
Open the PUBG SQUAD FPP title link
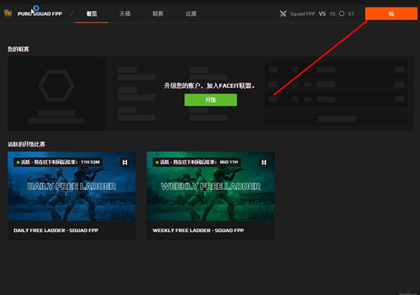[40, 14]
